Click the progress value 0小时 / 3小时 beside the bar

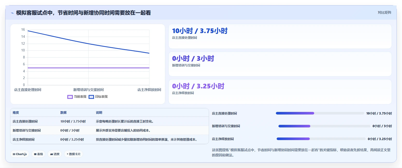(x=382, y=126)
